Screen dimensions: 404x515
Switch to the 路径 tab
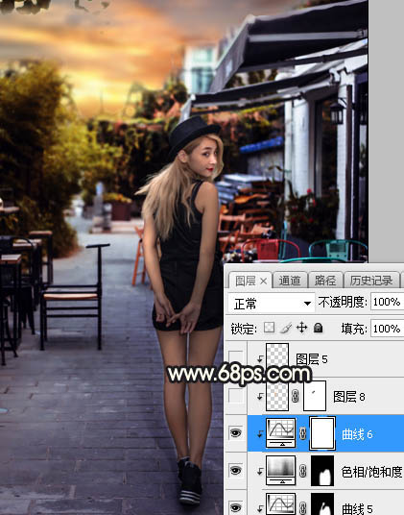(325, 281)
